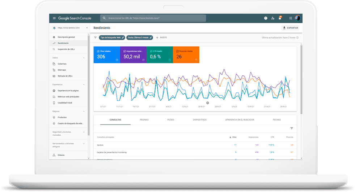Edit pencil on Fecha chip

click(151, 38)
